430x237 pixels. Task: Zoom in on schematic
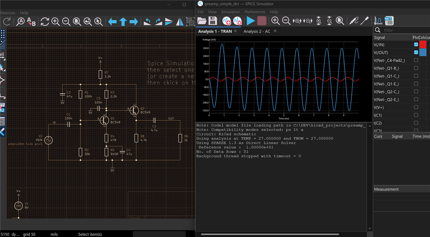pyautogui.click(x=55, y=22)
